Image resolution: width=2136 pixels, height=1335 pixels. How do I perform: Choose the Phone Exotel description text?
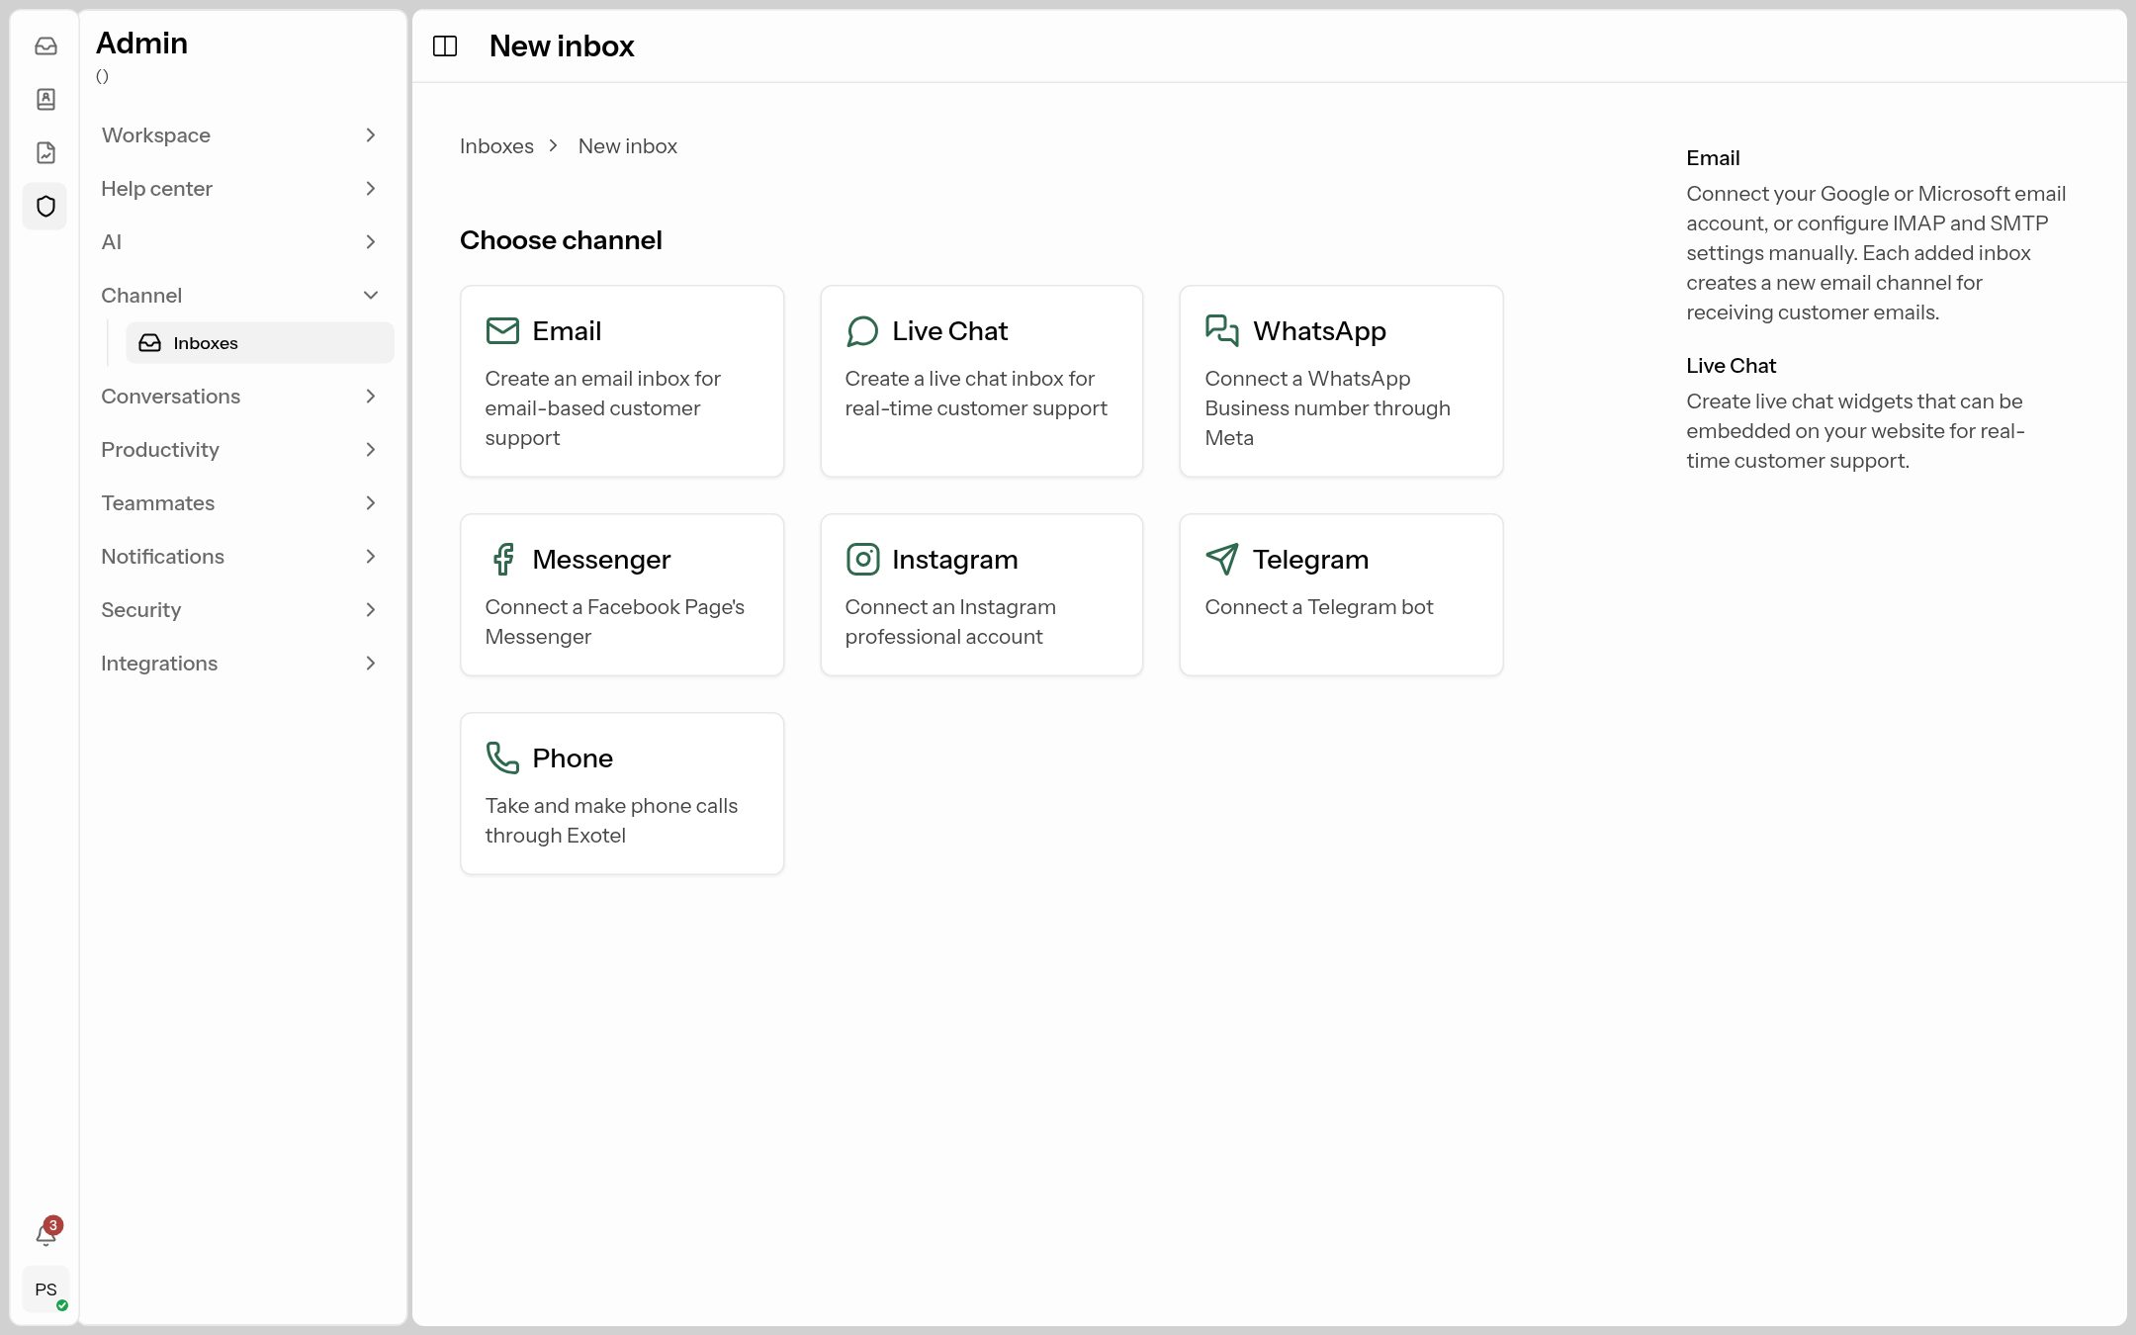point(611,821)
